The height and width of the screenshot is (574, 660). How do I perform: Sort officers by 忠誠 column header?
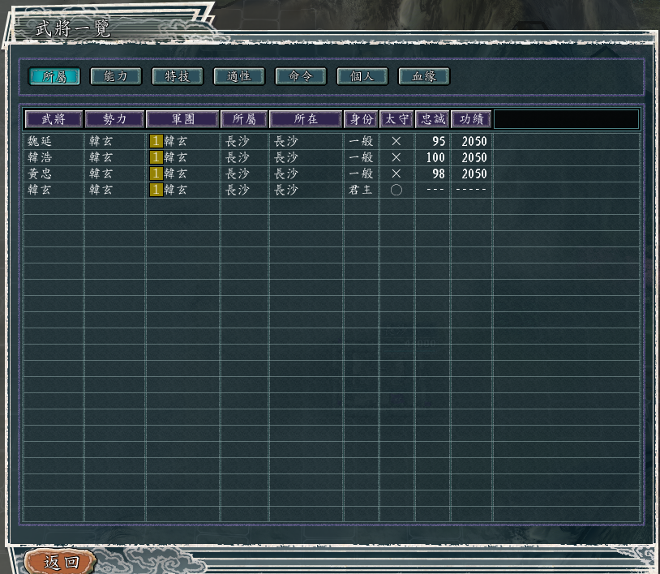point(433,119)
